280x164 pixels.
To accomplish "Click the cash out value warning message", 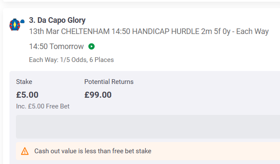I will pyautogui.click(x=92, y=151).
